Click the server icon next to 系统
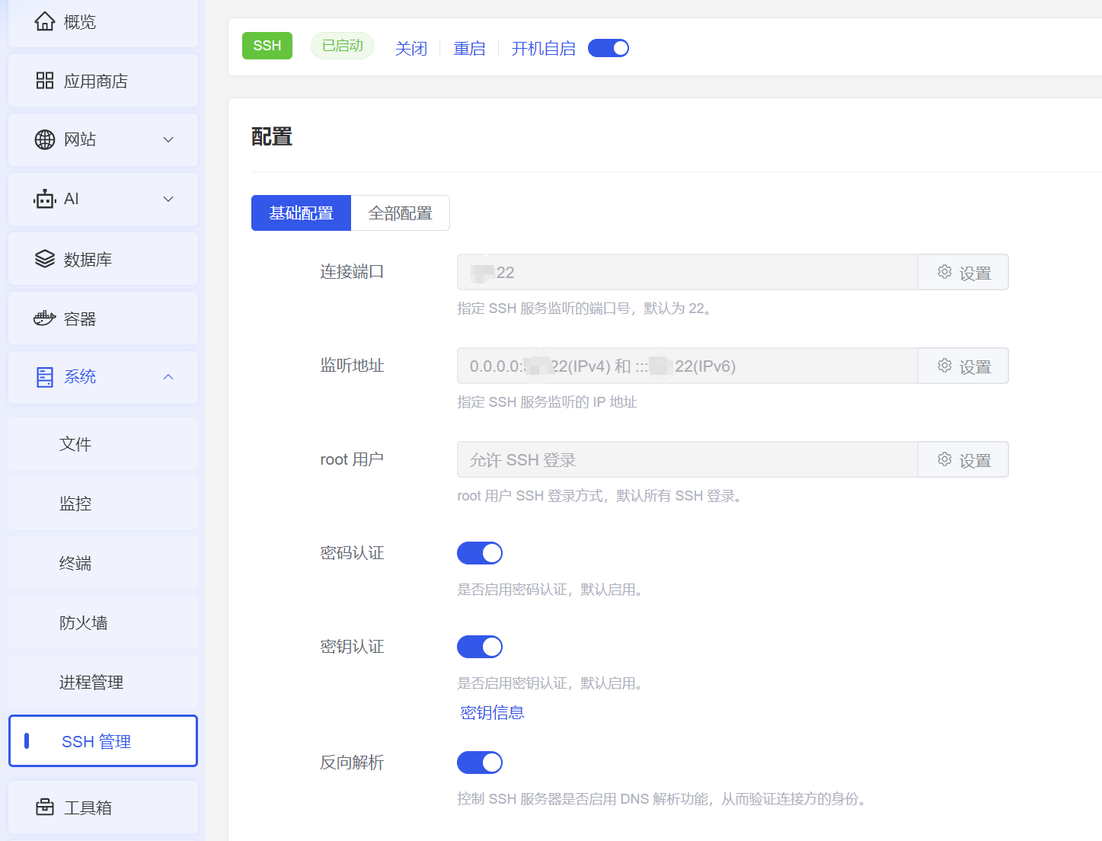The height and width of the screenshot is (841, 1102). point(45,377)
